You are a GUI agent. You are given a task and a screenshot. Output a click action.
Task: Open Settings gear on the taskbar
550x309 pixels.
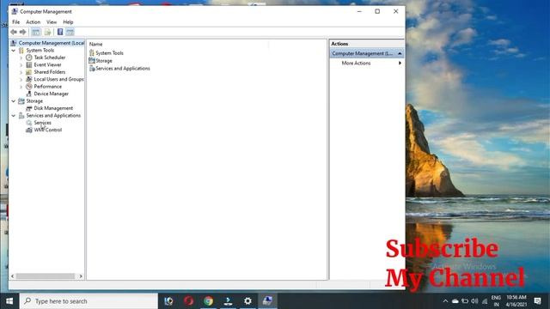click(x=247, y=301)
